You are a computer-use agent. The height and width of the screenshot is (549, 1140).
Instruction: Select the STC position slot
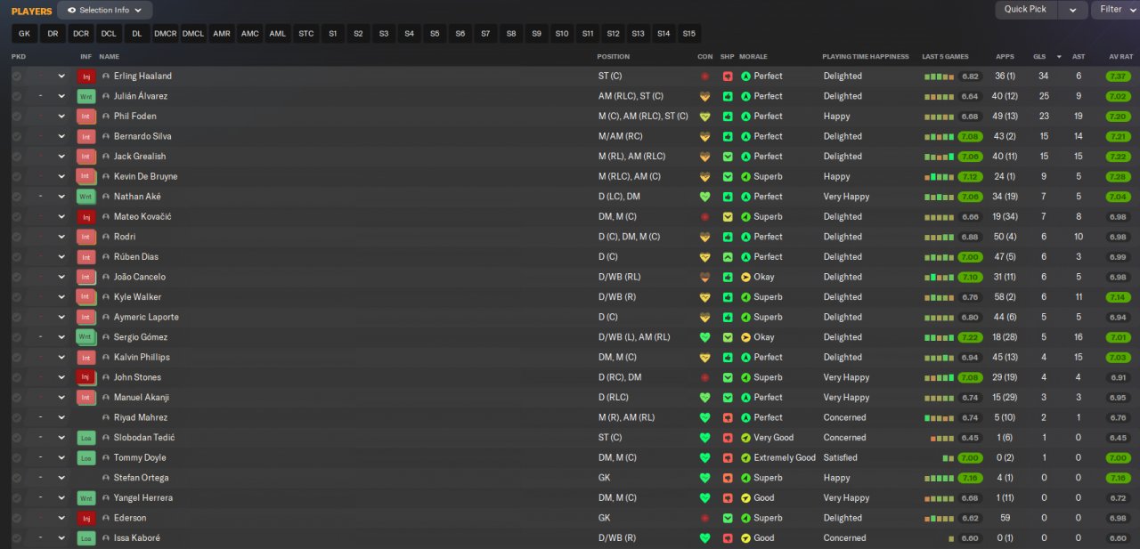306,34
